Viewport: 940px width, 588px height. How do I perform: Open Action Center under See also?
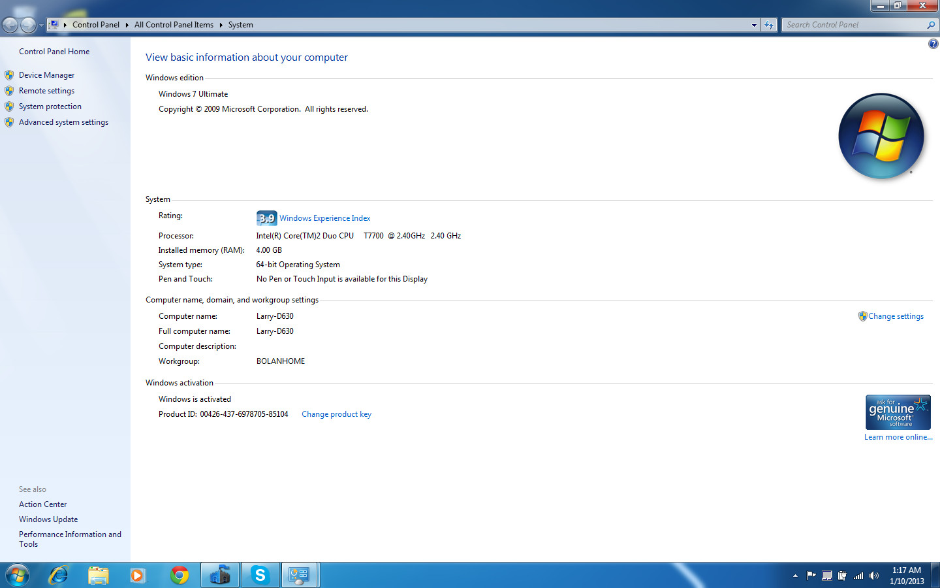point(42,504)
